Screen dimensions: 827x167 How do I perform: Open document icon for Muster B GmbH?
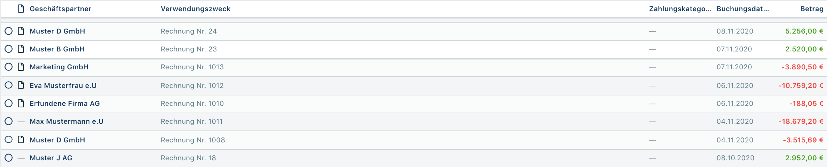21,49
